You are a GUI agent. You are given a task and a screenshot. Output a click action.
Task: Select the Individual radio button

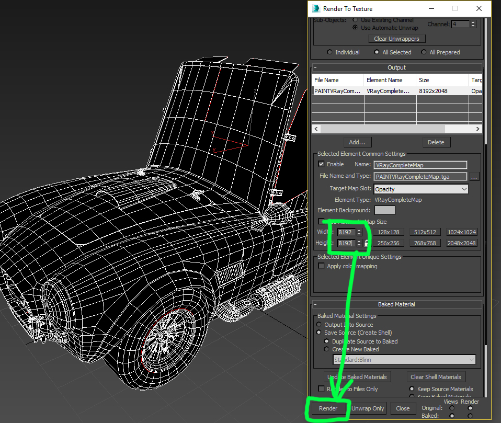point(329,52)
